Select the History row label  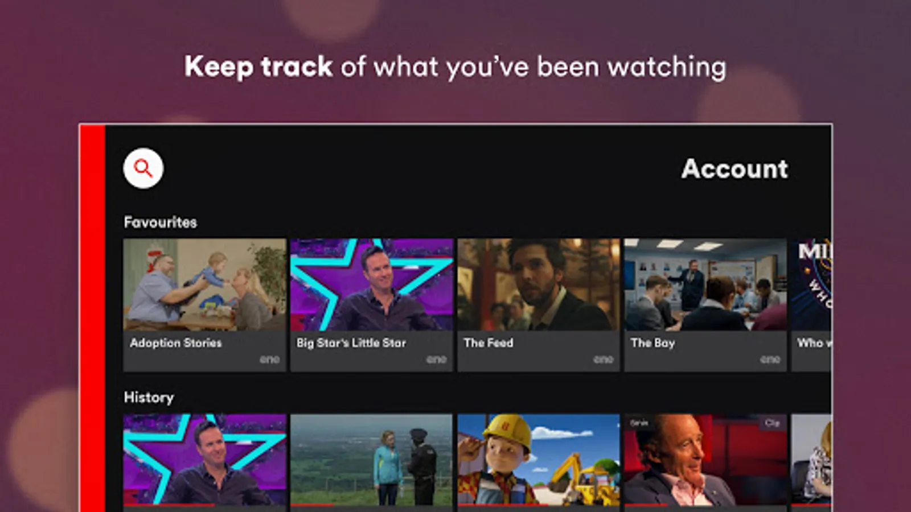[149, 397]
